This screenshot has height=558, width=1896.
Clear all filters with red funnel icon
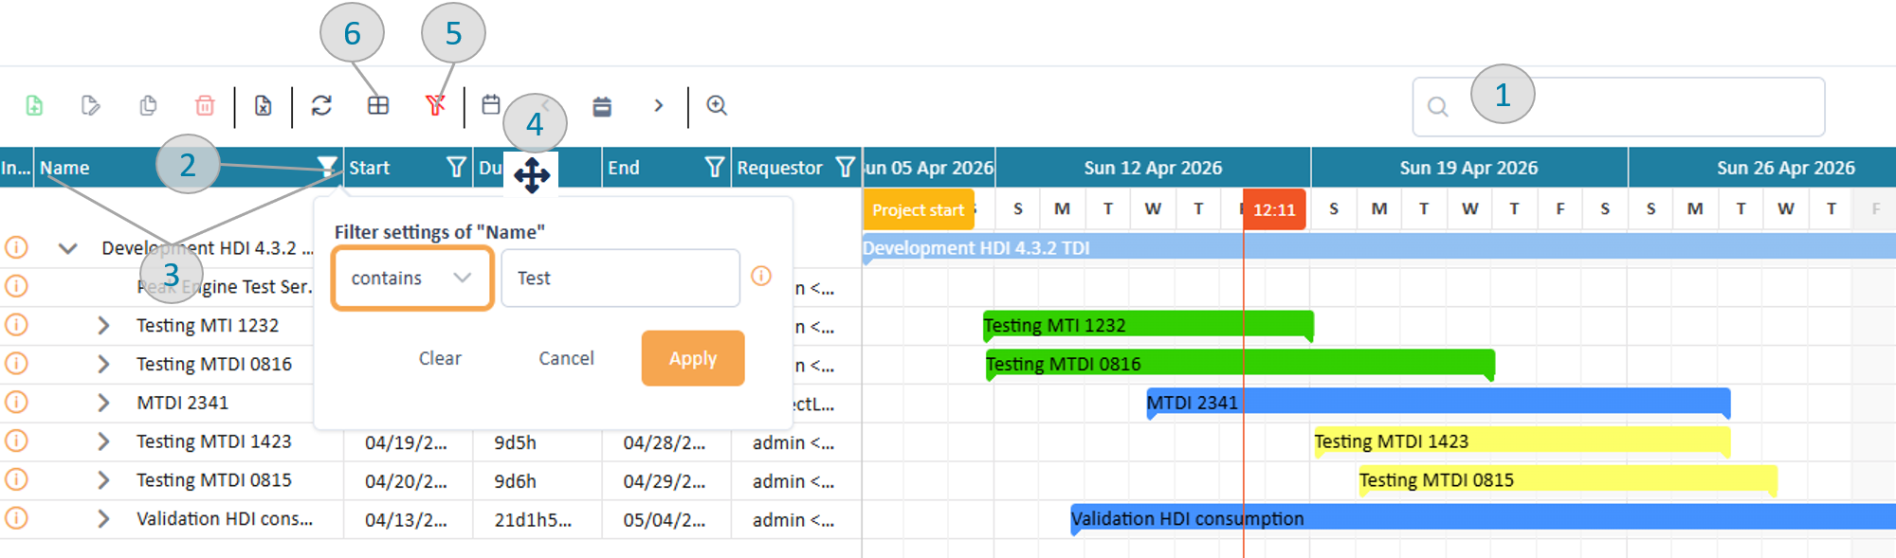pyautogui.click(x=435, y=105)
